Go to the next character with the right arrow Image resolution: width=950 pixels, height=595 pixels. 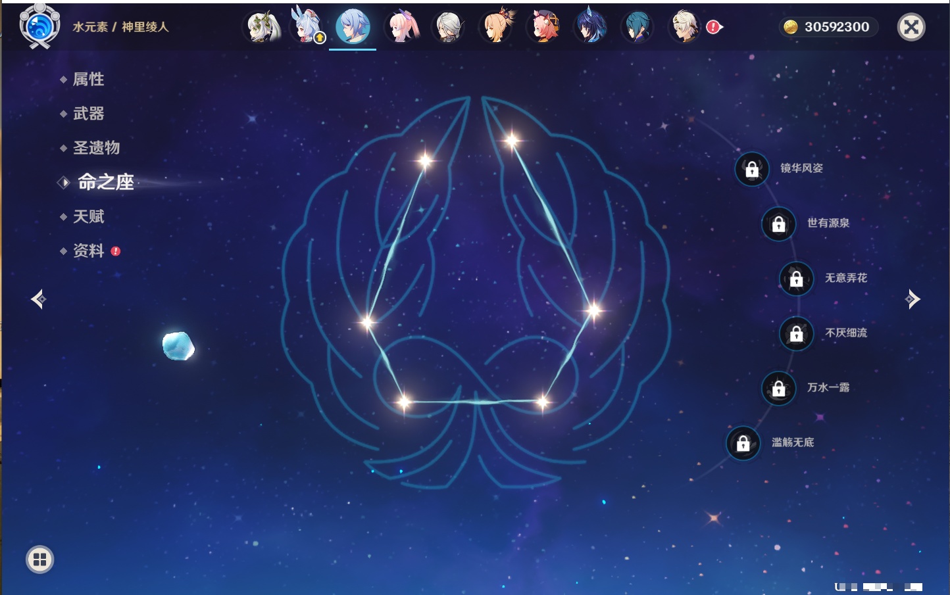(913, 299)
